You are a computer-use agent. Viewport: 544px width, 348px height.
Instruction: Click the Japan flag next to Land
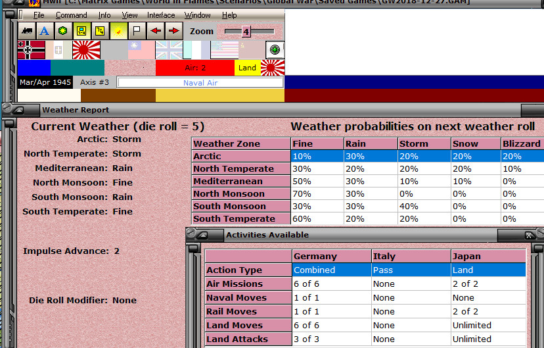pos(273,68)
